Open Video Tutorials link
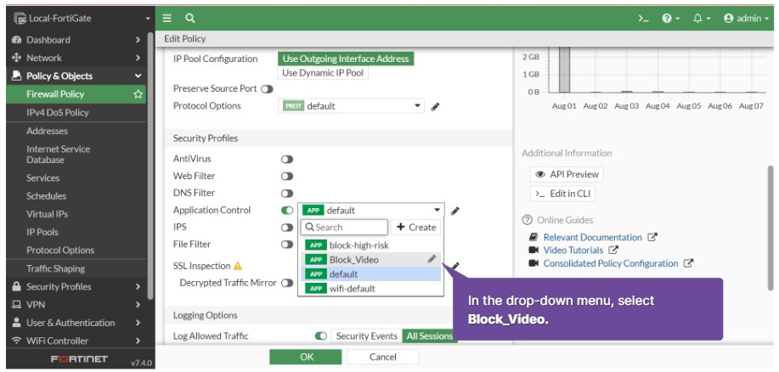Viewport: 779px width, 372px height. [x=573, y=251]
